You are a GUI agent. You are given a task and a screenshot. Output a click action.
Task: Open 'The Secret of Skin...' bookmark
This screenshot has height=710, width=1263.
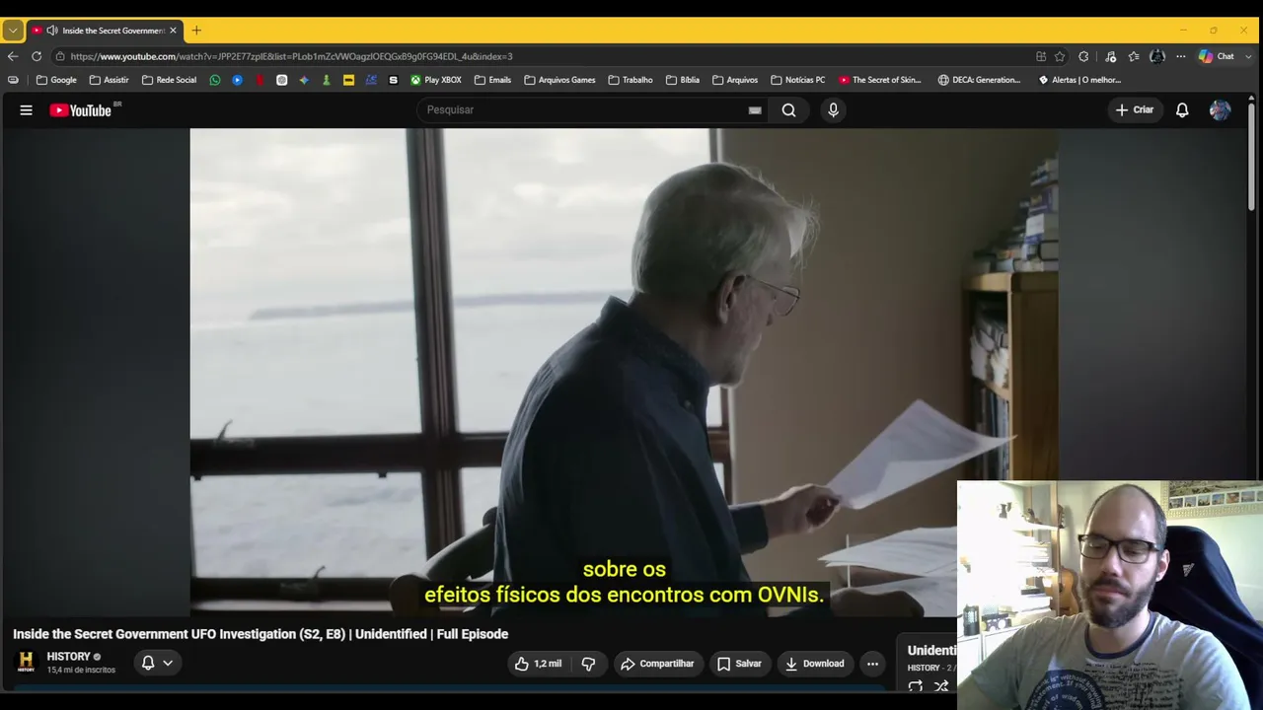[x=879, y=80]
